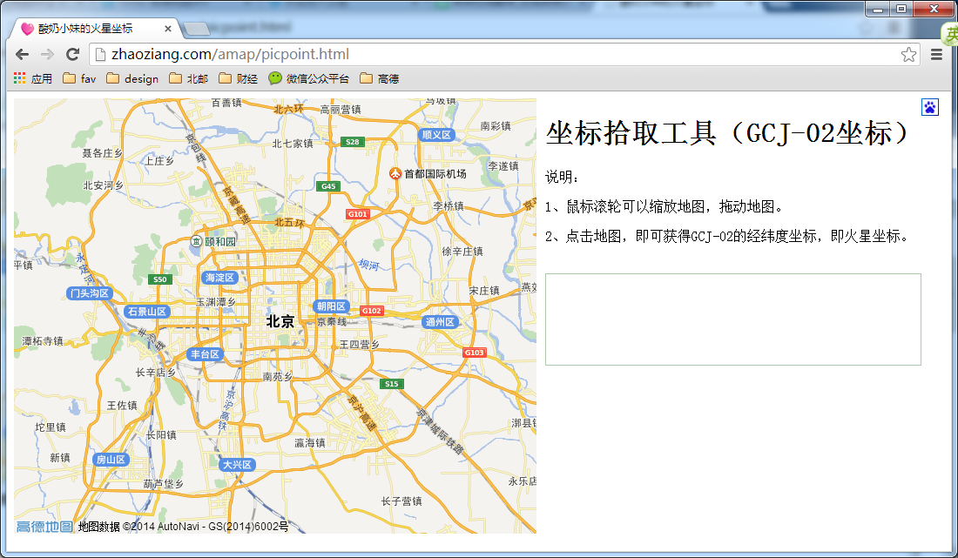This screenshot has width=958, height=558.
Task: Click the address bar showing zhaoziang.com/amap/picpoint.html
Action: (x=504, y=54)
